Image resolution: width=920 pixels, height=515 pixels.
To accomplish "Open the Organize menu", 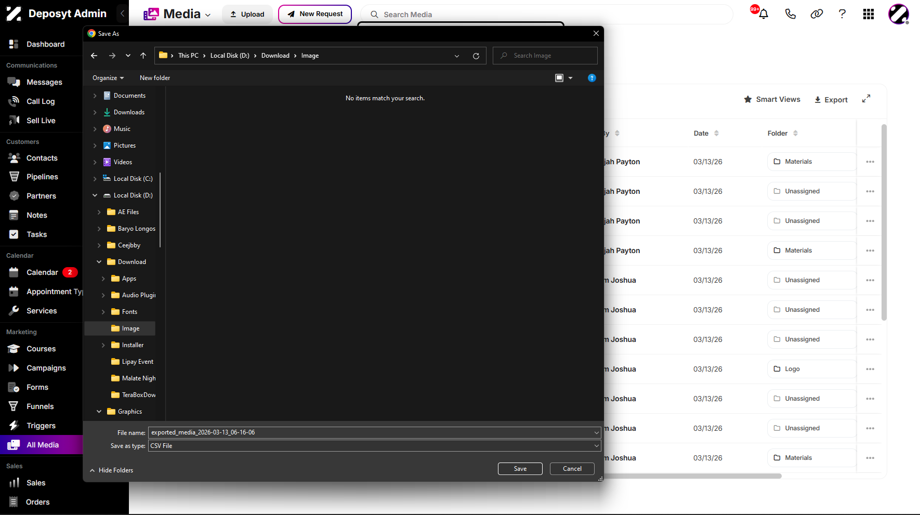I will (108, 78).
